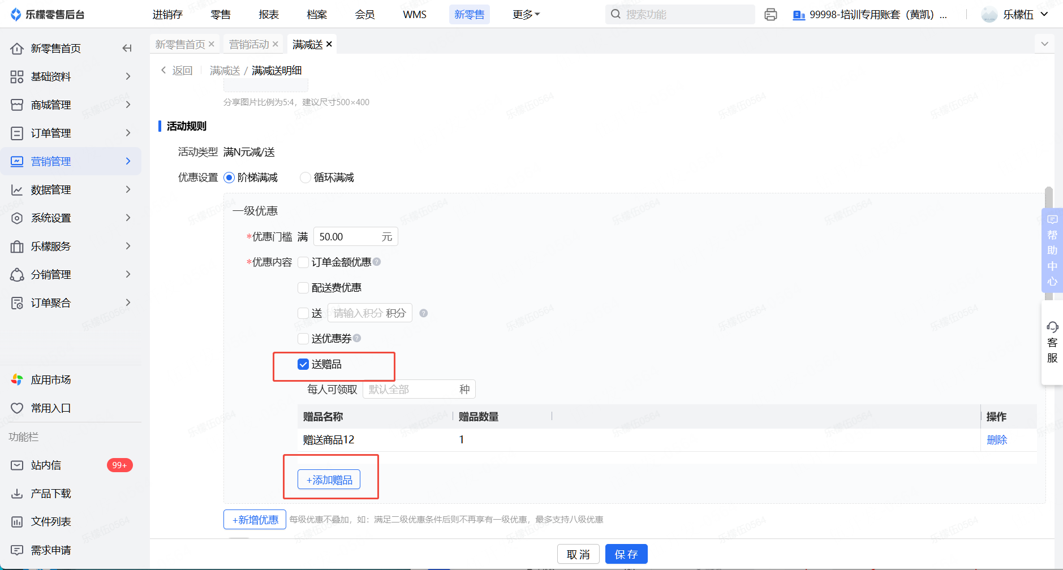Click the 站内信 mail icon
Screen dimensions: 1063x570
pos(17,465)
